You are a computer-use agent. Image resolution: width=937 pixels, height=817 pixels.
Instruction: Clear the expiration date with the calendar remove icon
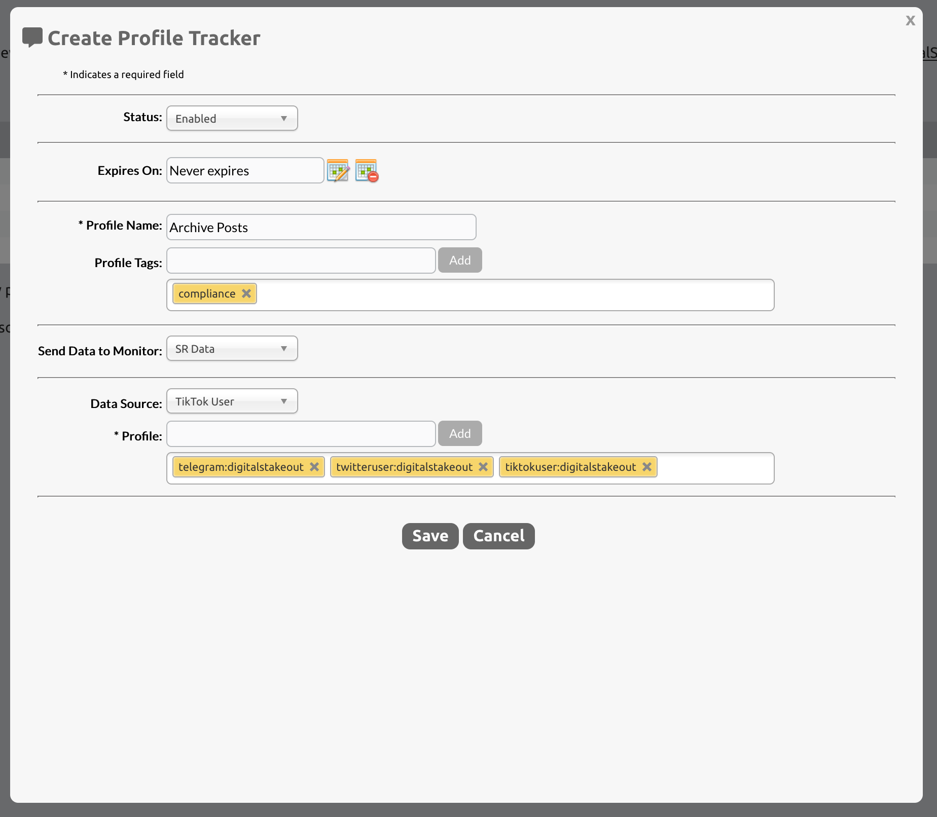point(367,170)
